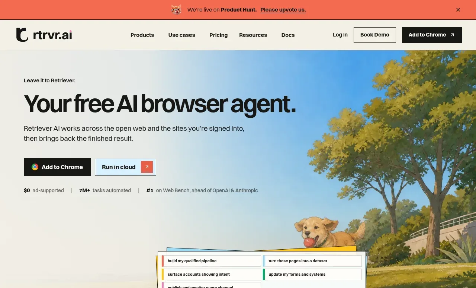Image resolution: width=476 pixels, height=288 pixels.
Task: Click the 'Leave it to Retriever.' tagline
Action: click(x=49, y=80)
